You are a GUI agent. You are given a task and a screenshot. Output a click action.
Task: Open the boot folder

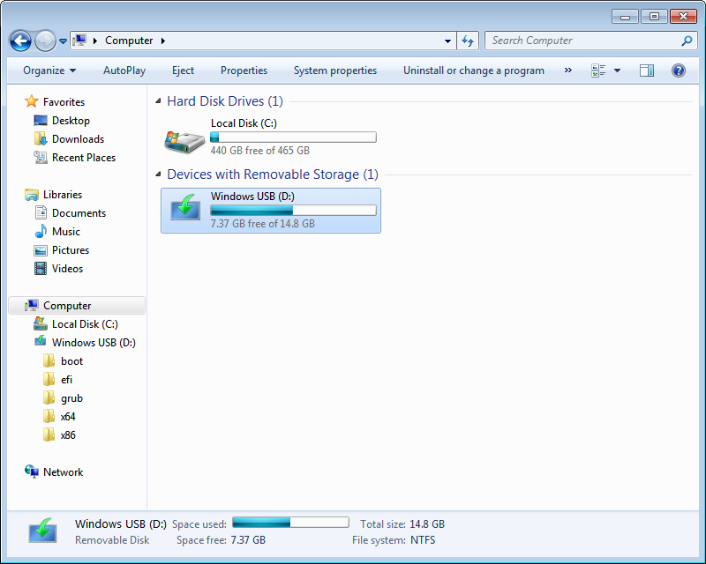(x=71, y=361)
